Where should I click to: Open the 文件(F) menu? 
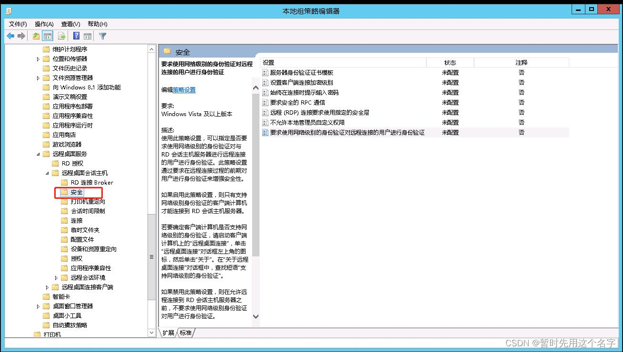tap(17, 23)
